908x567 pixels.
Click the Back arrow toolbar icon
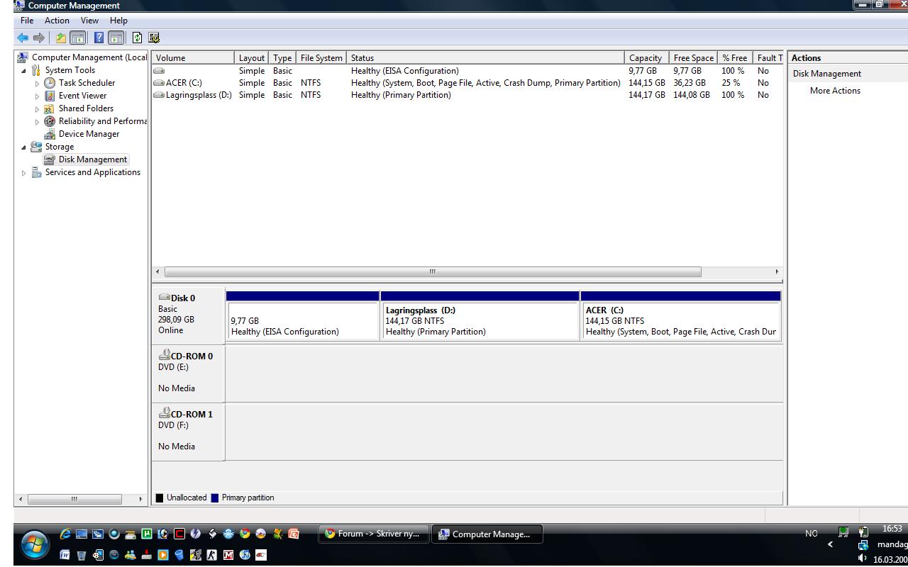(23, 38)
